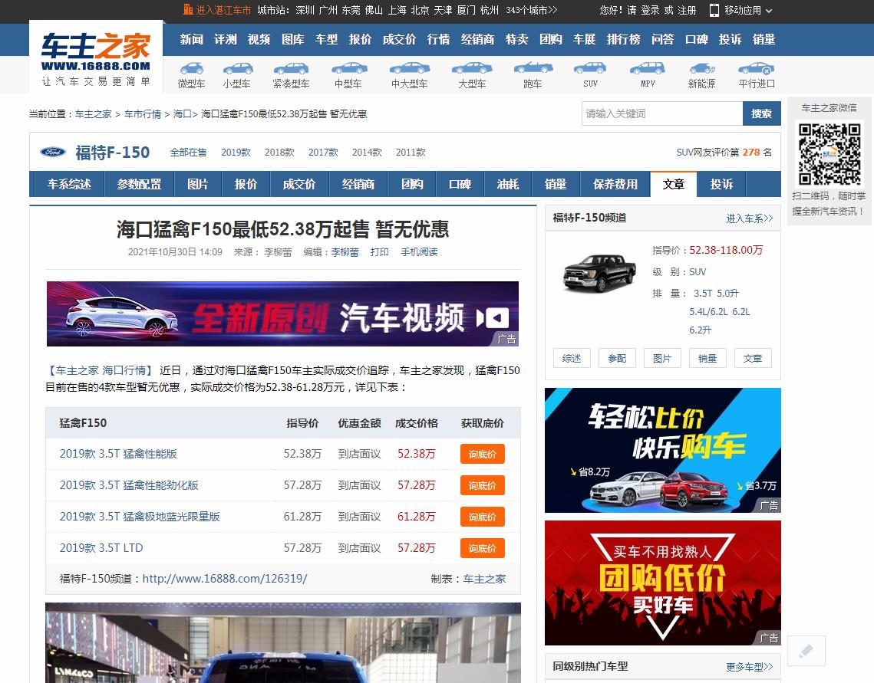This screenshot has width=874, height=683.
Task: Open the 车市行情 breadcrumb link
Action: point(143,113)
